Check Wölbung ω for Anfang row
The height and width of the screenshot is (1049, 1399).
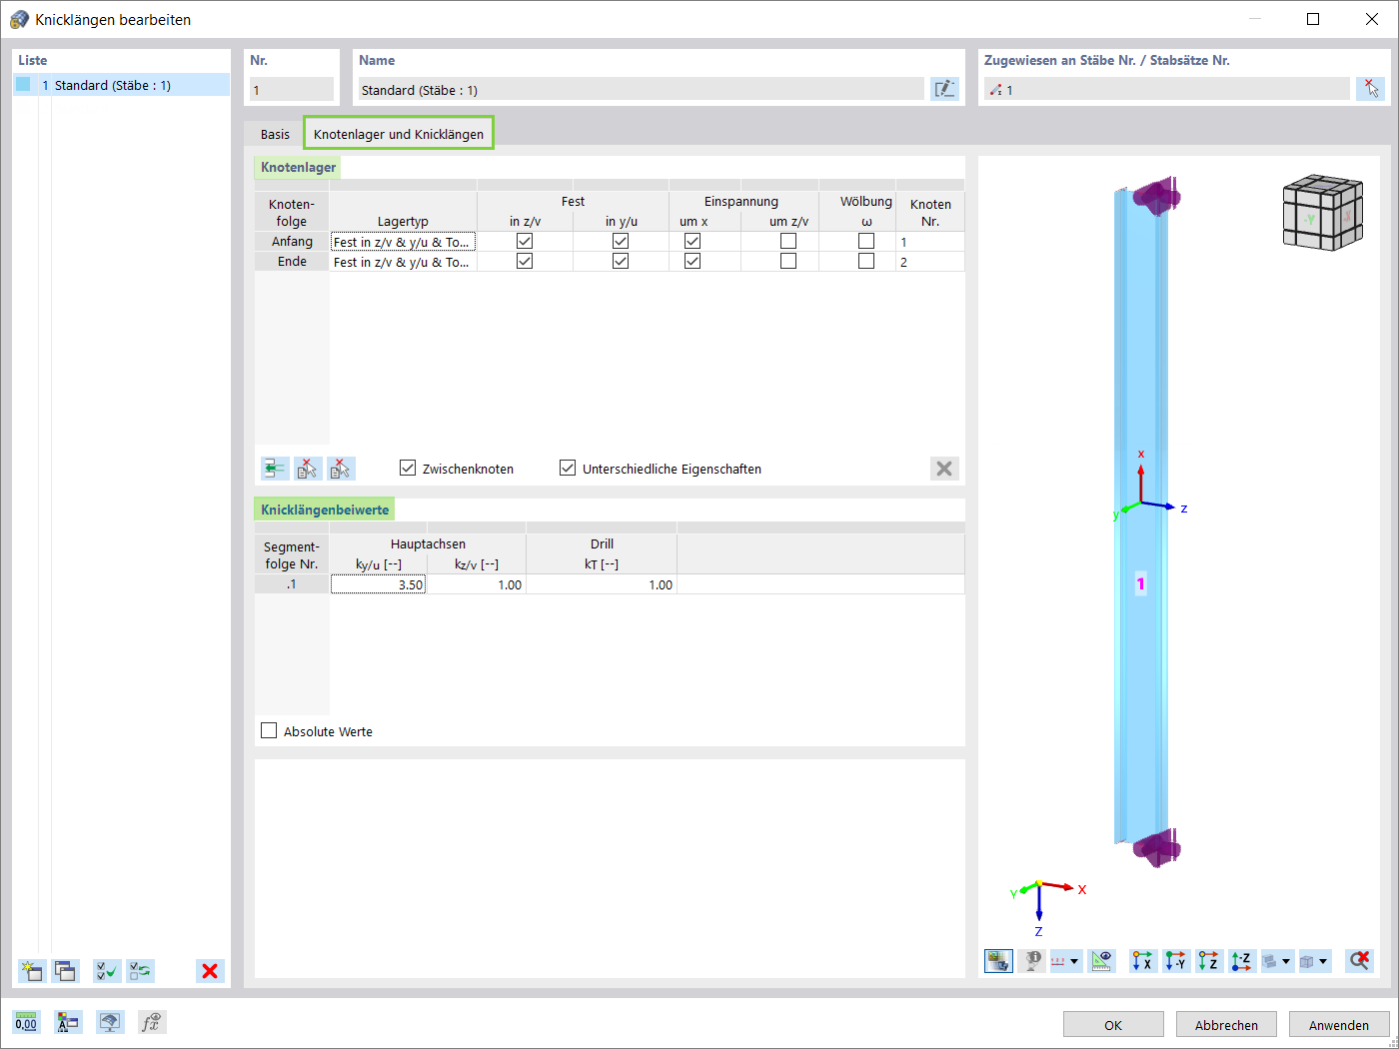(866, 241)
